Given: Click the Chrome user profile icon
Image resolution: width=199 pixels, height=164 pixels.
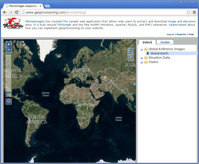Looking at the screenshot, I should [x=174, y=2].
